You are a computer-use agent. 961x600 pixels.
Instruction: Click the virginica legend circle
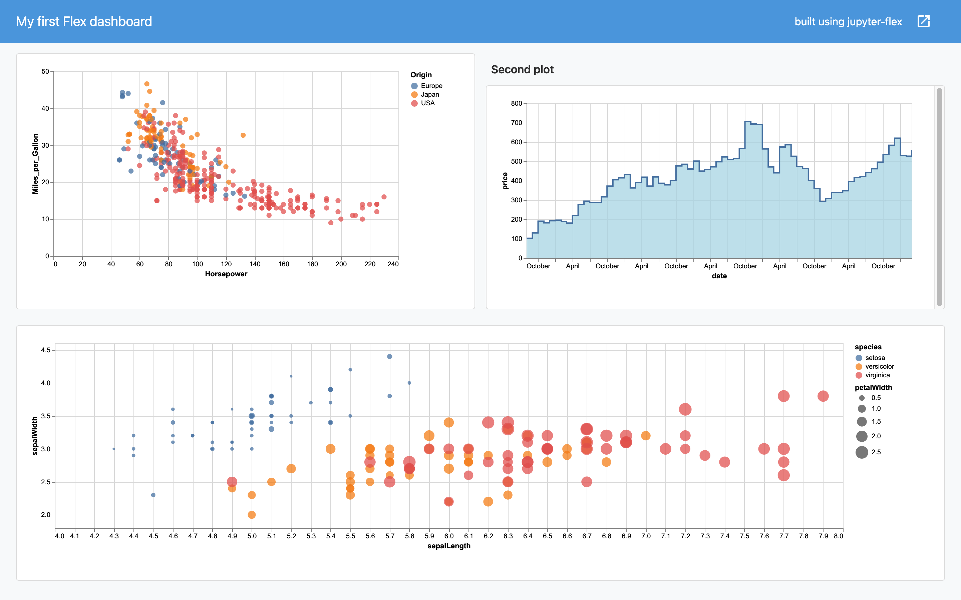(859, 375)
